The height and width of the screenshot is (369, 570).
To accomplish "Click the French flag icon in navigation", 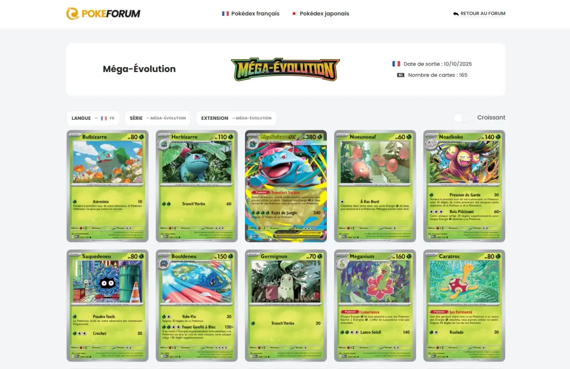I will point(226,13).
